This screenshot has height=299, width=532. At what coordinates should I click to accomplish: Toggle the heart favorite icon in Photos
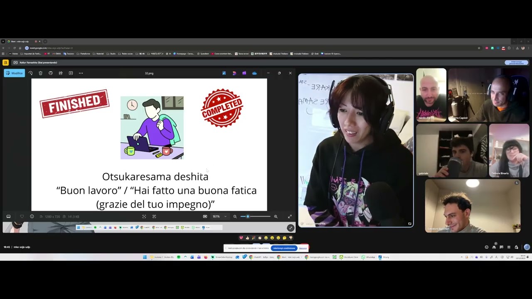point(22,216)
